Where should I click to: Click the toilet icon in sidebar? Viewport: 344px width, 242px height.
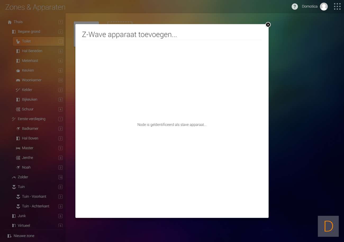click(x=18, y=41)
